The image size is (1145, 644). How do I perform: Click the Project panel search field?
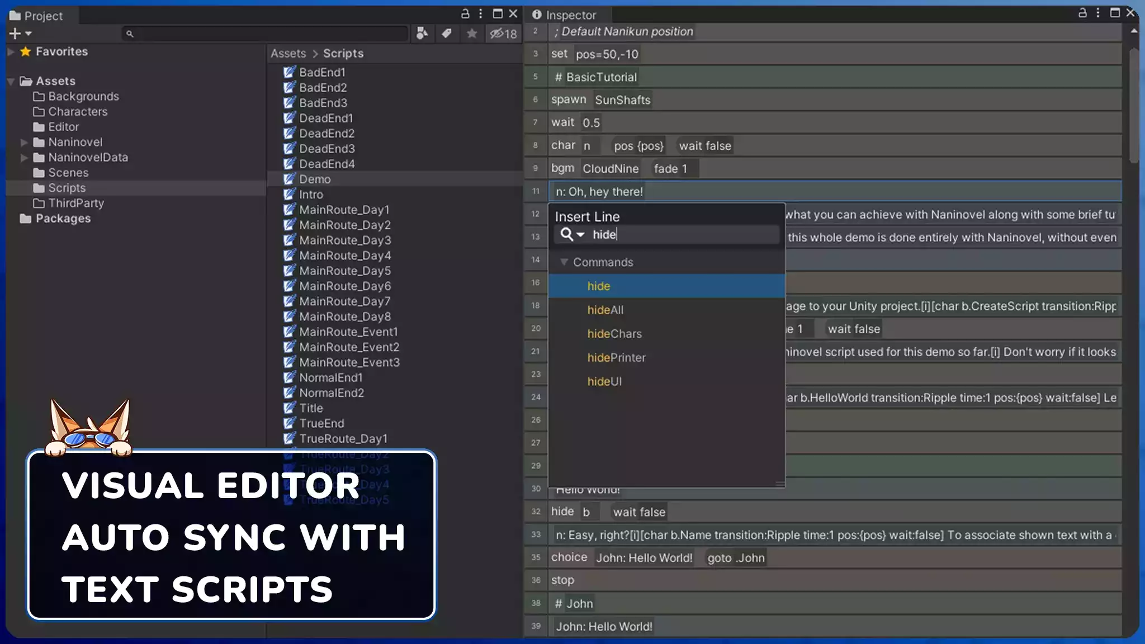[268, 34]
